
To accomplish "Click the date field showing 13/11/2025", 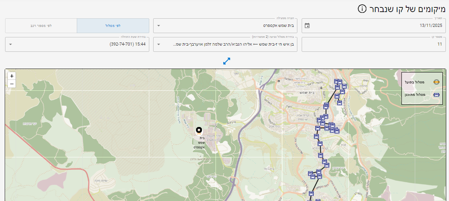I will (374, 26).
